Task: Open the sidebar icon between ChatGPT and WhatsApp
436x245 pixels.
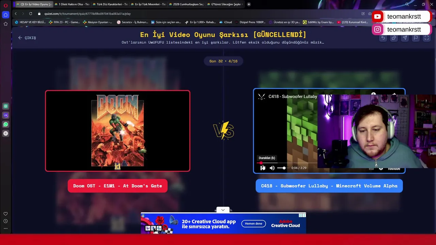Action: point(5,115)
